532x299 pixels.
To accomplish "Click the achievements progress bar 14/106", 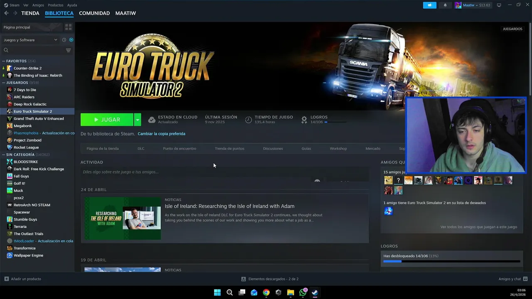I will click(x=452, y=262).
